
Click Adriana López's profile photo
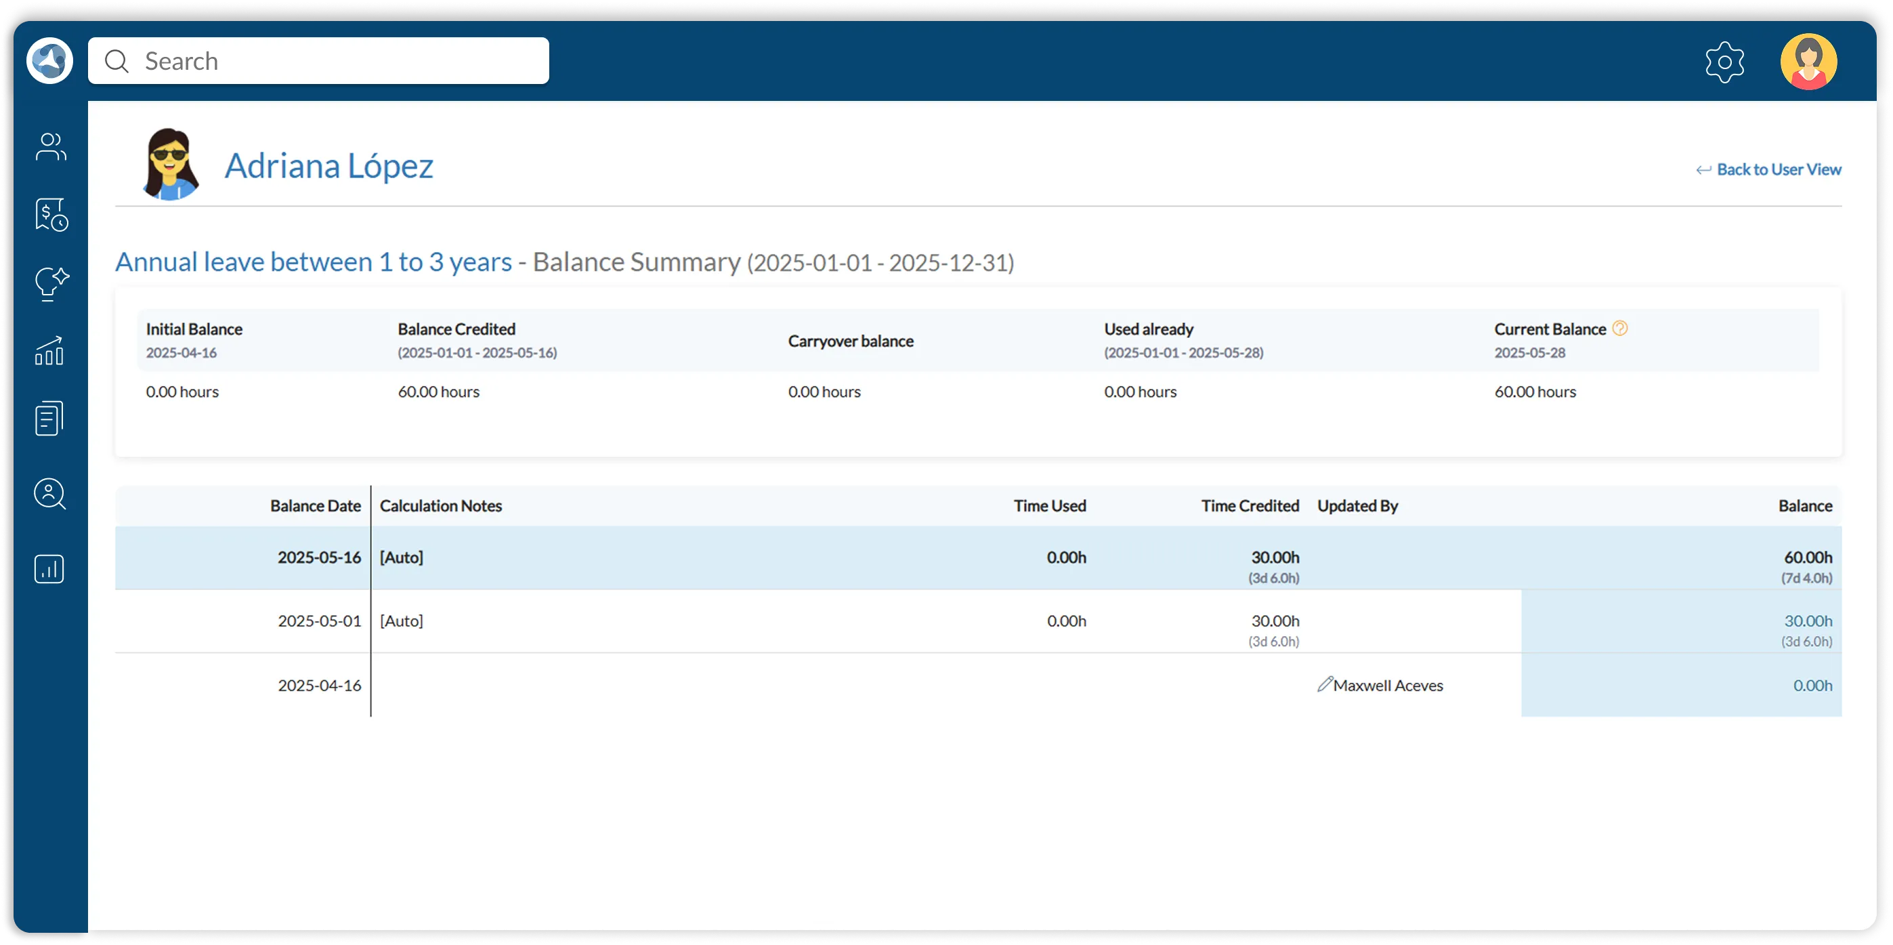click(x=171, y=163)
